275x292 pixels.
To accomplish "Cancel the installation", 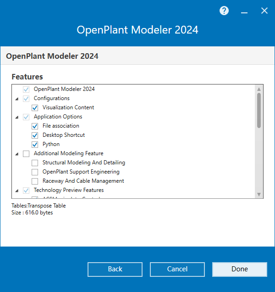I will [x=177, y=270].
